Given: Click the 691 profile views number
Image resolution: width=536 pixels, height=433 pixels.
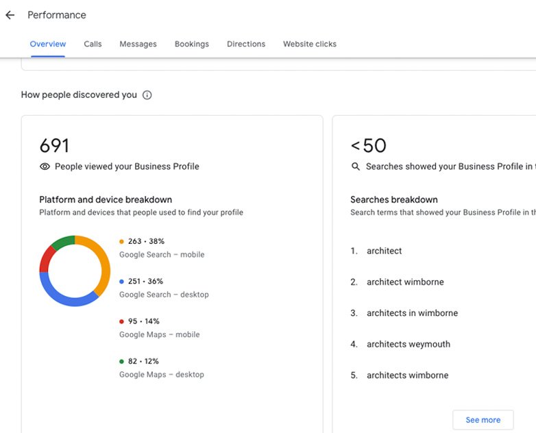Looking at the screenshot, I should point(54,145).
